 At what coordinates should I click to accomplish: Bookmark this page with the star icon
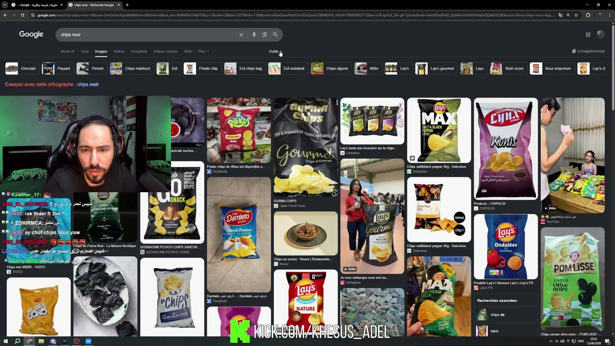pos(576,15)
